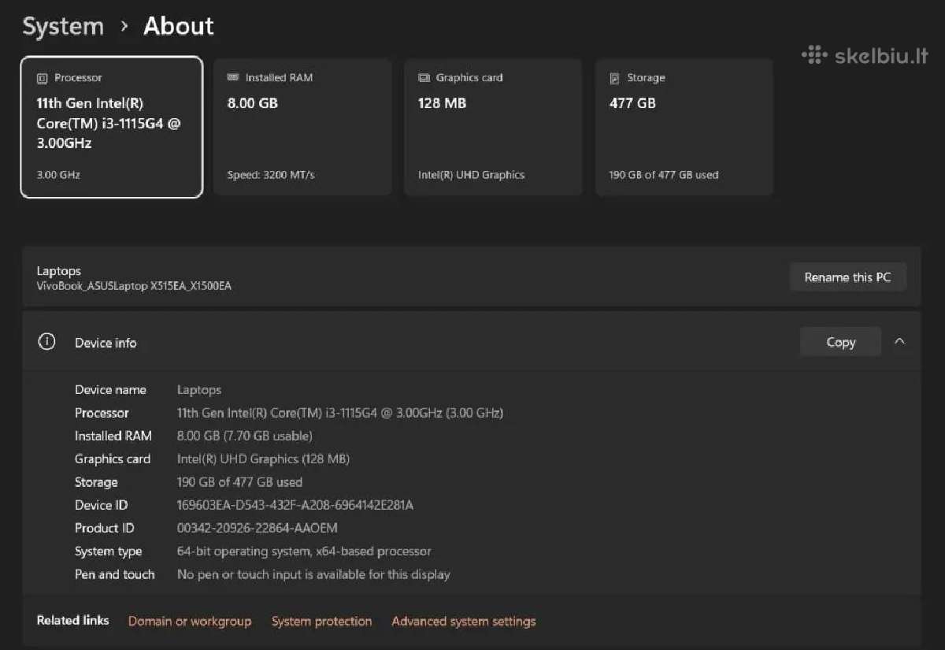Click the 'System type' label
945x650 pixels.
click(x=109, y=552)
